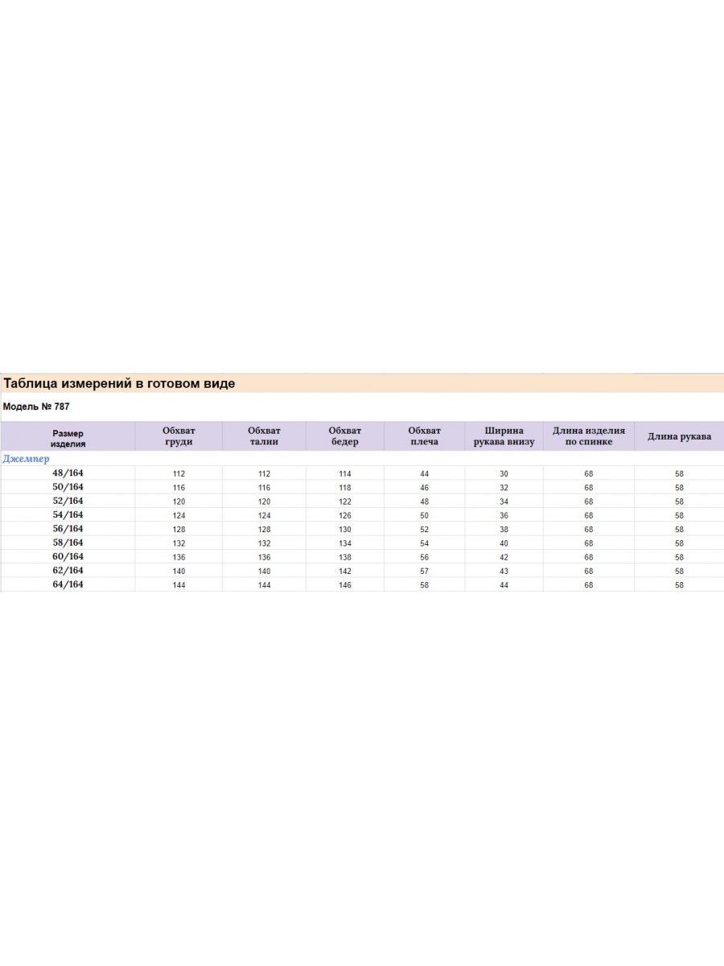Screen dimensions: 724x966
Task: Click sleeve width value 30 in first row
Action: [504, 474]
